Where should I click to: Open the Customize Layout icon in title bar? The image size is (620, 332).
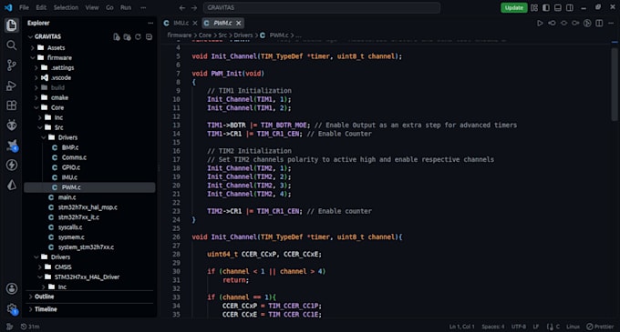point(534,7)
